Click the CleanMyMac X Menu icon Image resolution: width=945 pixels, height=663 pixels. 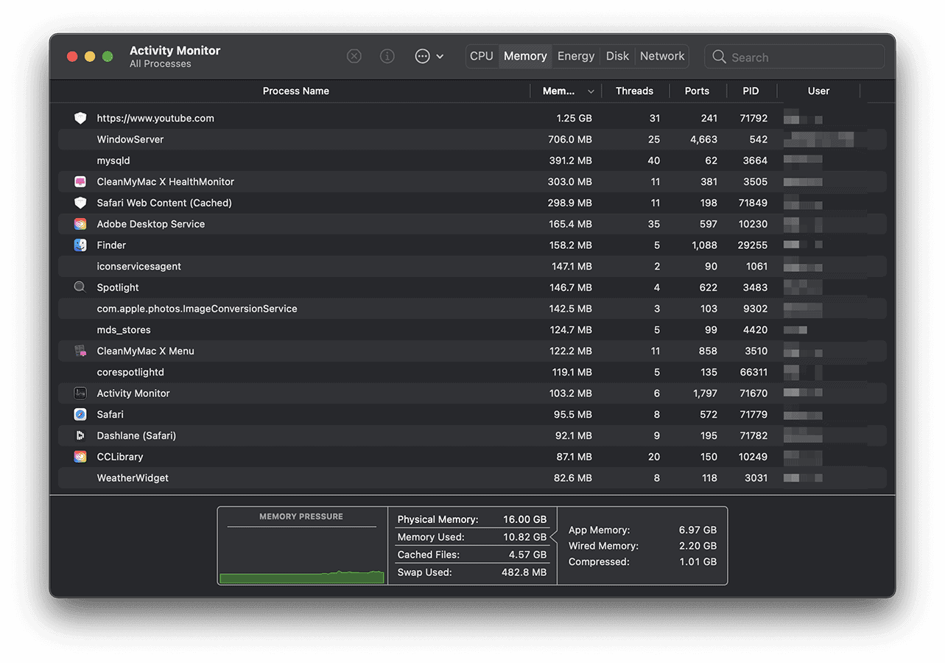coord(80,351)
